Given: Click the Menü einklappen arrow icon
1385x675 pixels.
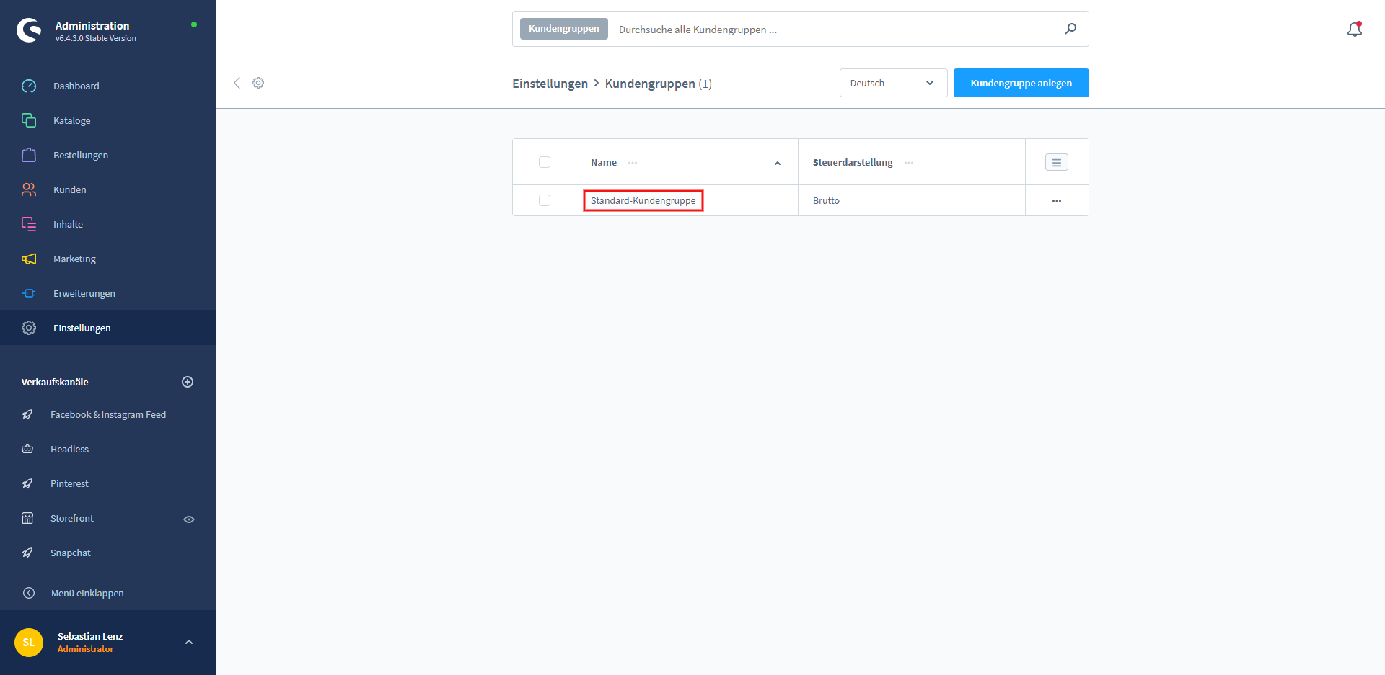Looking at the screenshot, I should pyautogui.click(x=29, y=593).
